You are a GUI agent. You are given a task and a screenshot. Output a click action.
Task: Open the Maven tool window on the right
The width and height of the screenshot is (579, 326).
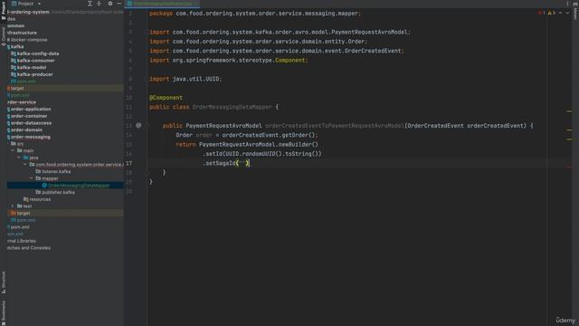pyautogui.click(x=575, y=11)
